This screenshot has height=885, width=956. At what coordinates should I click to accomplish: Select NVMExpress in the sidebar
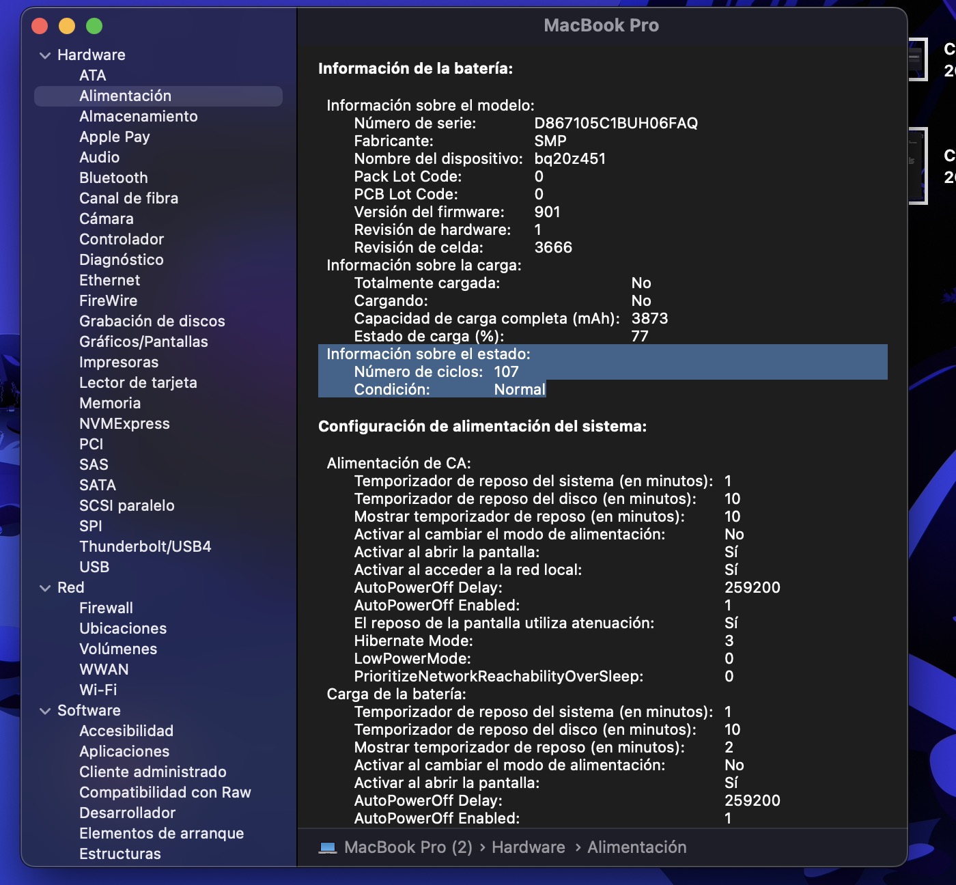click(x=124, y=423)
